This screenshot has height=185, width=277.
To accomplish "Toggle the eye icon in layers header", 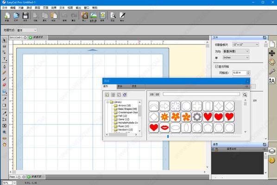I will click(x=213, y=149).
